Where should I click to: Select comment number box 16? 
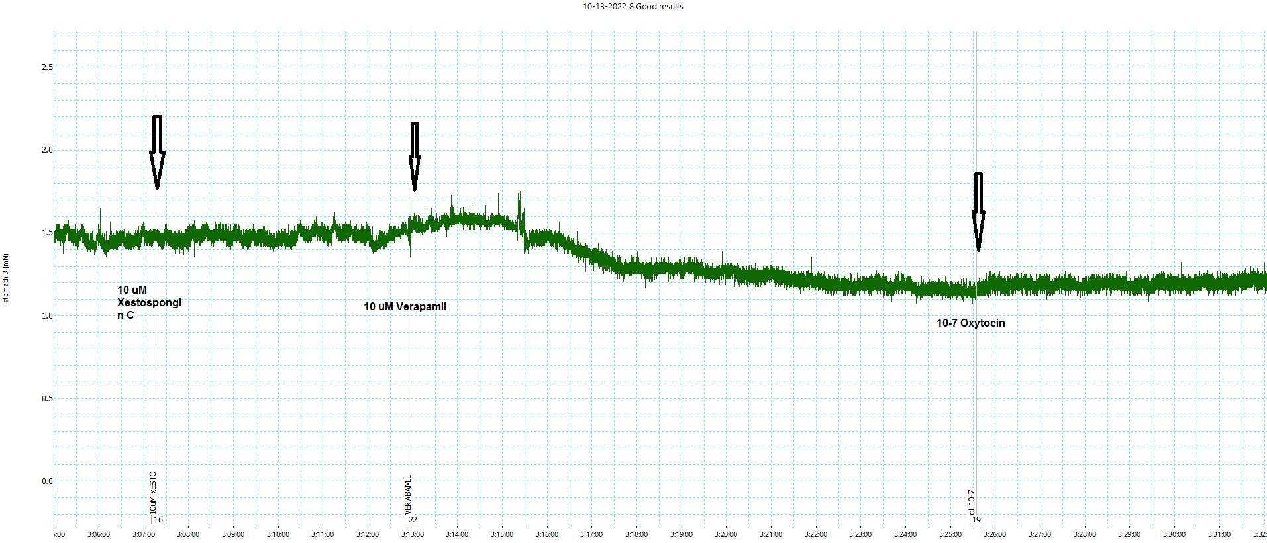(158, 520)
